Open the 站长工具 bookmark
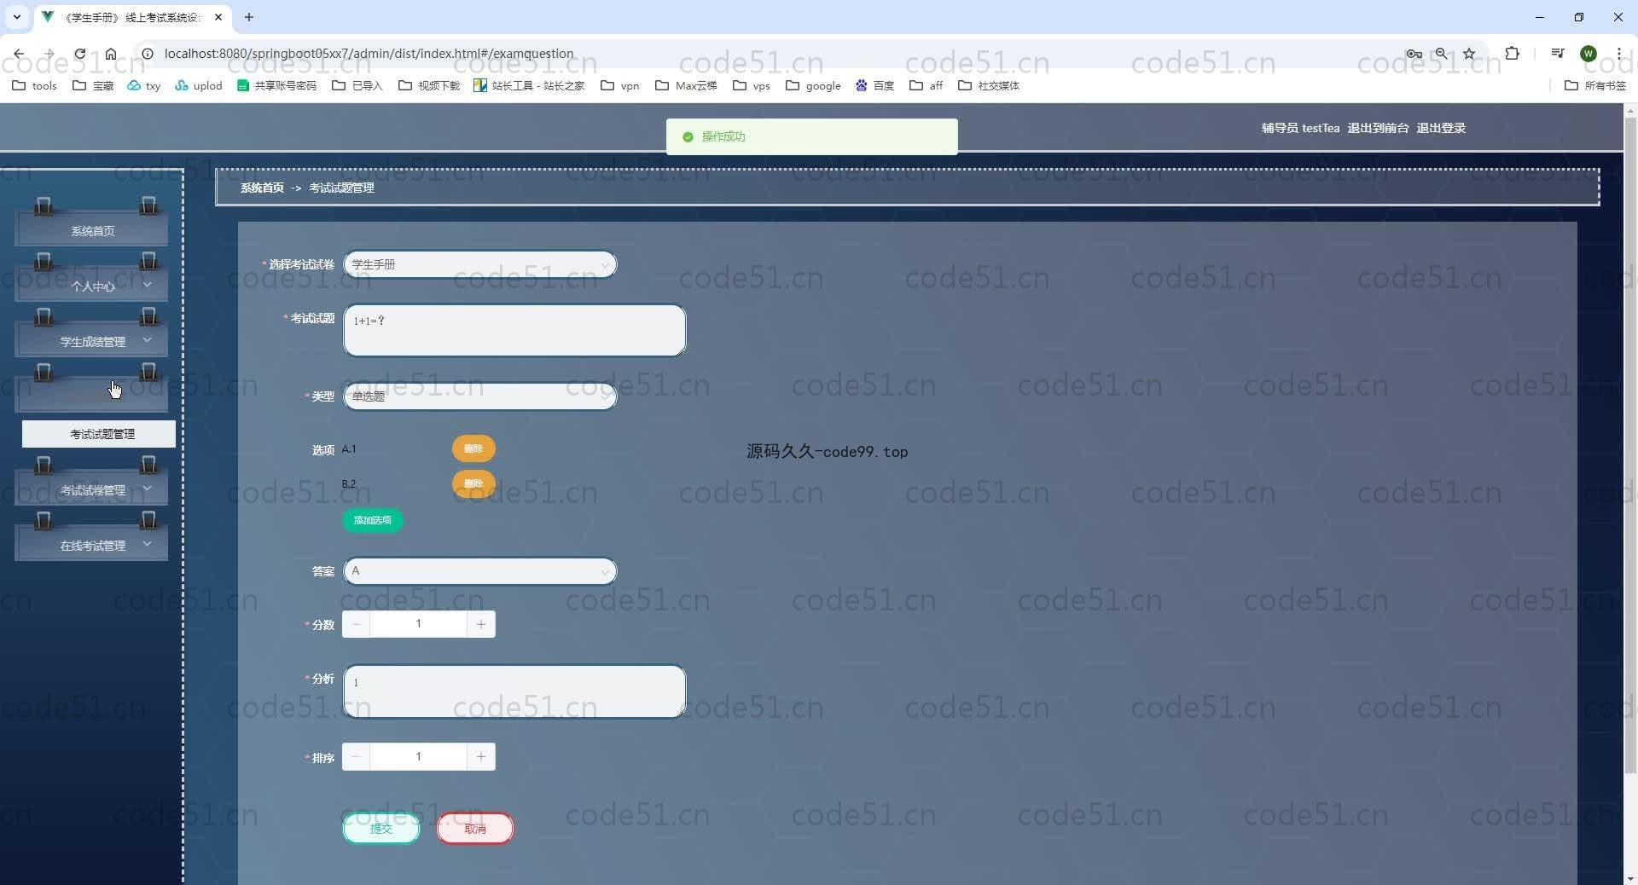 pyautogui.click(x=529, y=85)
